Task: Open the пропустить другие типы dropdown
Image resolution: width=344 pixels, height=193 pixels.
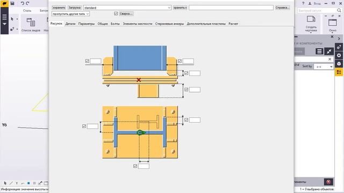Action: 70,14
